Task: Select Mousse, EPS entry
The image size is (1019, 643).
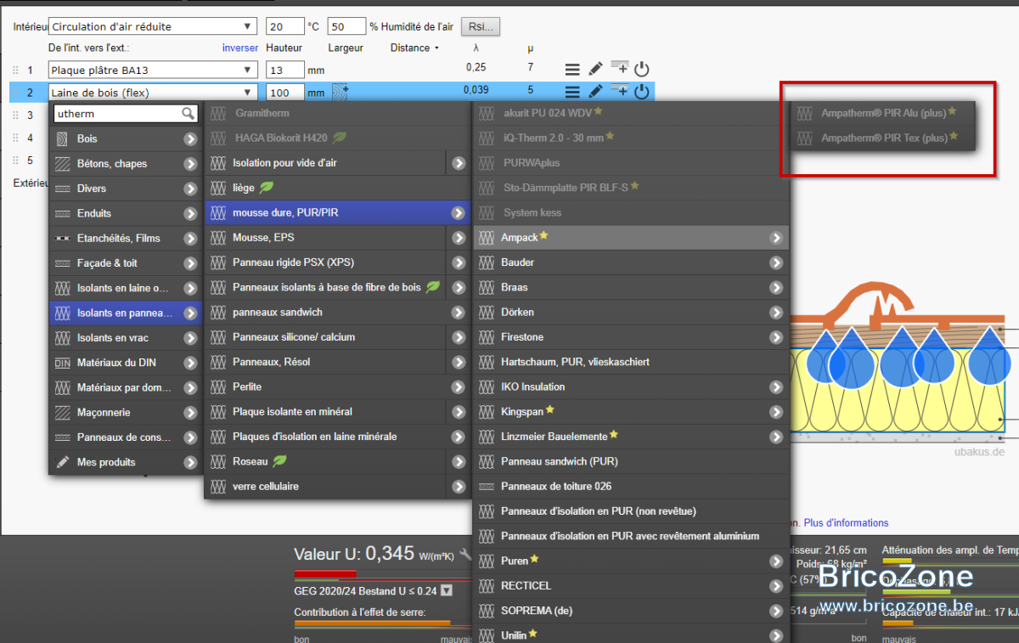Action: [337, 238]
